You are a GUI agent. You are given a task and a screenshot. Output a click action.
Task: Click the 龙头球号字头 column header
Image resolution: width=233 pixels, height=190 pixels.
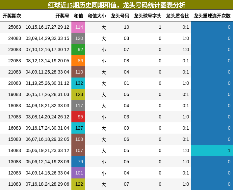(147, 16)
